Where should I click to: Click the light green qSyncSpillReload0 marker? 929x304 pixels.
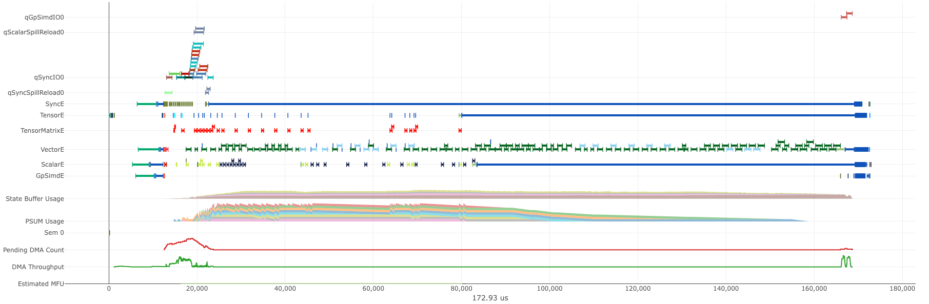click(168, 93)
